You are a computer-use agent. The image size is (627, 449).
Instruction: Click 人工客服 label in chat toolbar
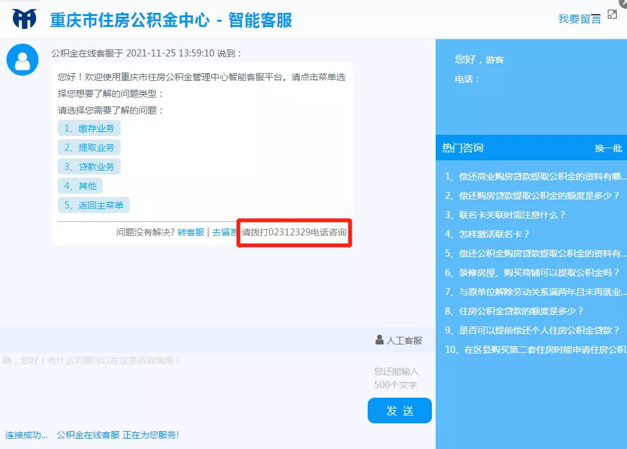click(x=404, y=341)
